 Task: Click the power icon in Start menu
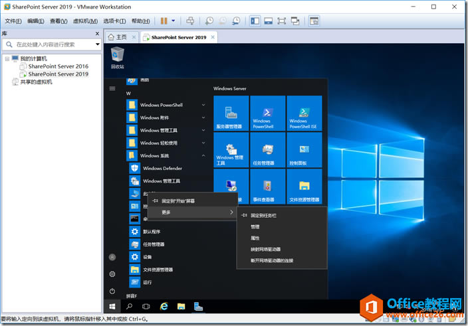pos(112,291)
